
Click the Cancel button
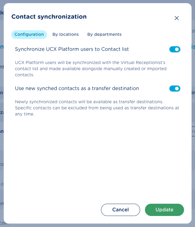tap(120, 210)
